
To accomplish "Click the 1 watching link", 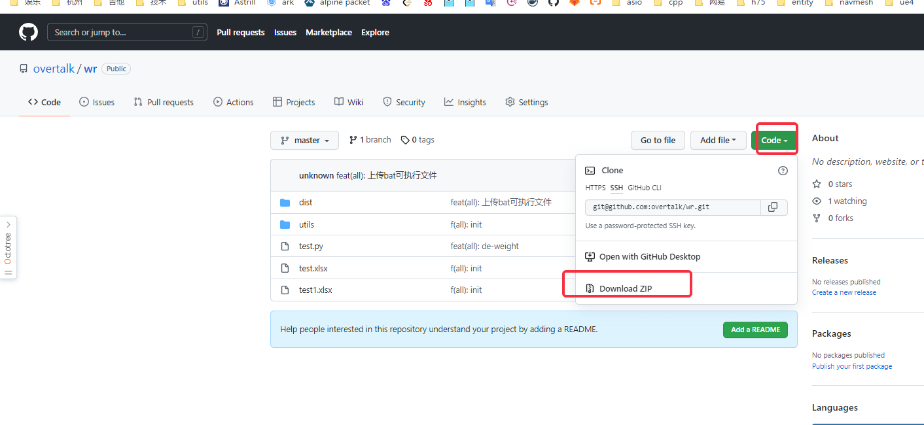I will pyautogui.click(x=847, y=201).
